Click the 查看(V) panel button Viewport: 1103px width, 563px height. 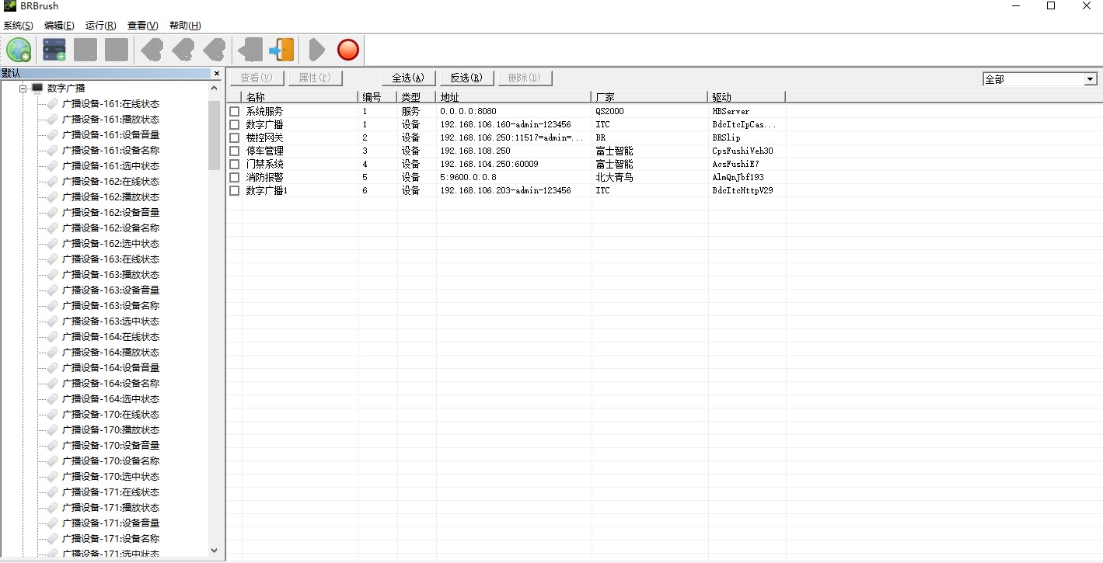click(x=257, y=78)
